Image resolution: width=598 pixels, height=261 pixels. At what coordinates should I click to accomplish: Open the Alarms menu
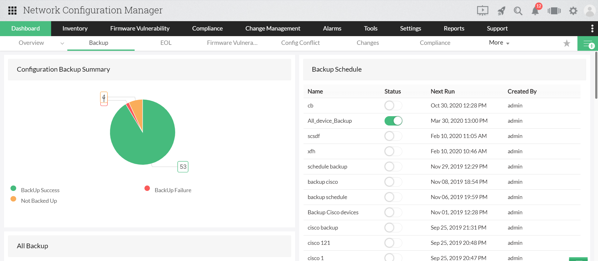[x=332, y=29]
